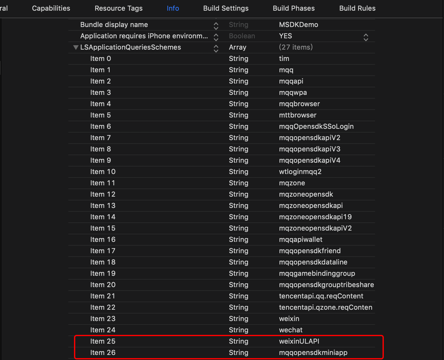Viewport: 444px width, 360px height.
Task: Select the Item 22 row label
Action: [x=103, y=308]
